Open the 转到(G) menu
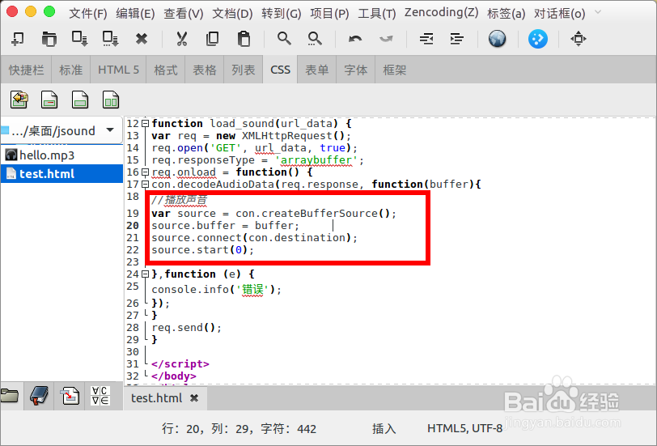The image size is (657, 446). [281, 14]
